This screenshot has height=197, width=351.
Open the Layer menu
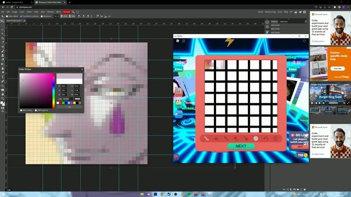pos(22,12)
